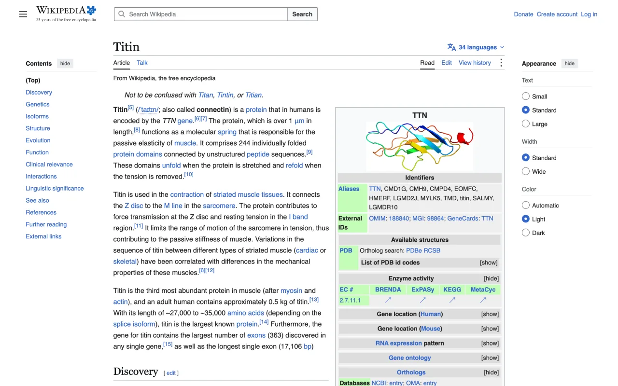Click the Donate link
Viewport: 618px width, 386px height.
pyautogui.click(x=523, y=14)
